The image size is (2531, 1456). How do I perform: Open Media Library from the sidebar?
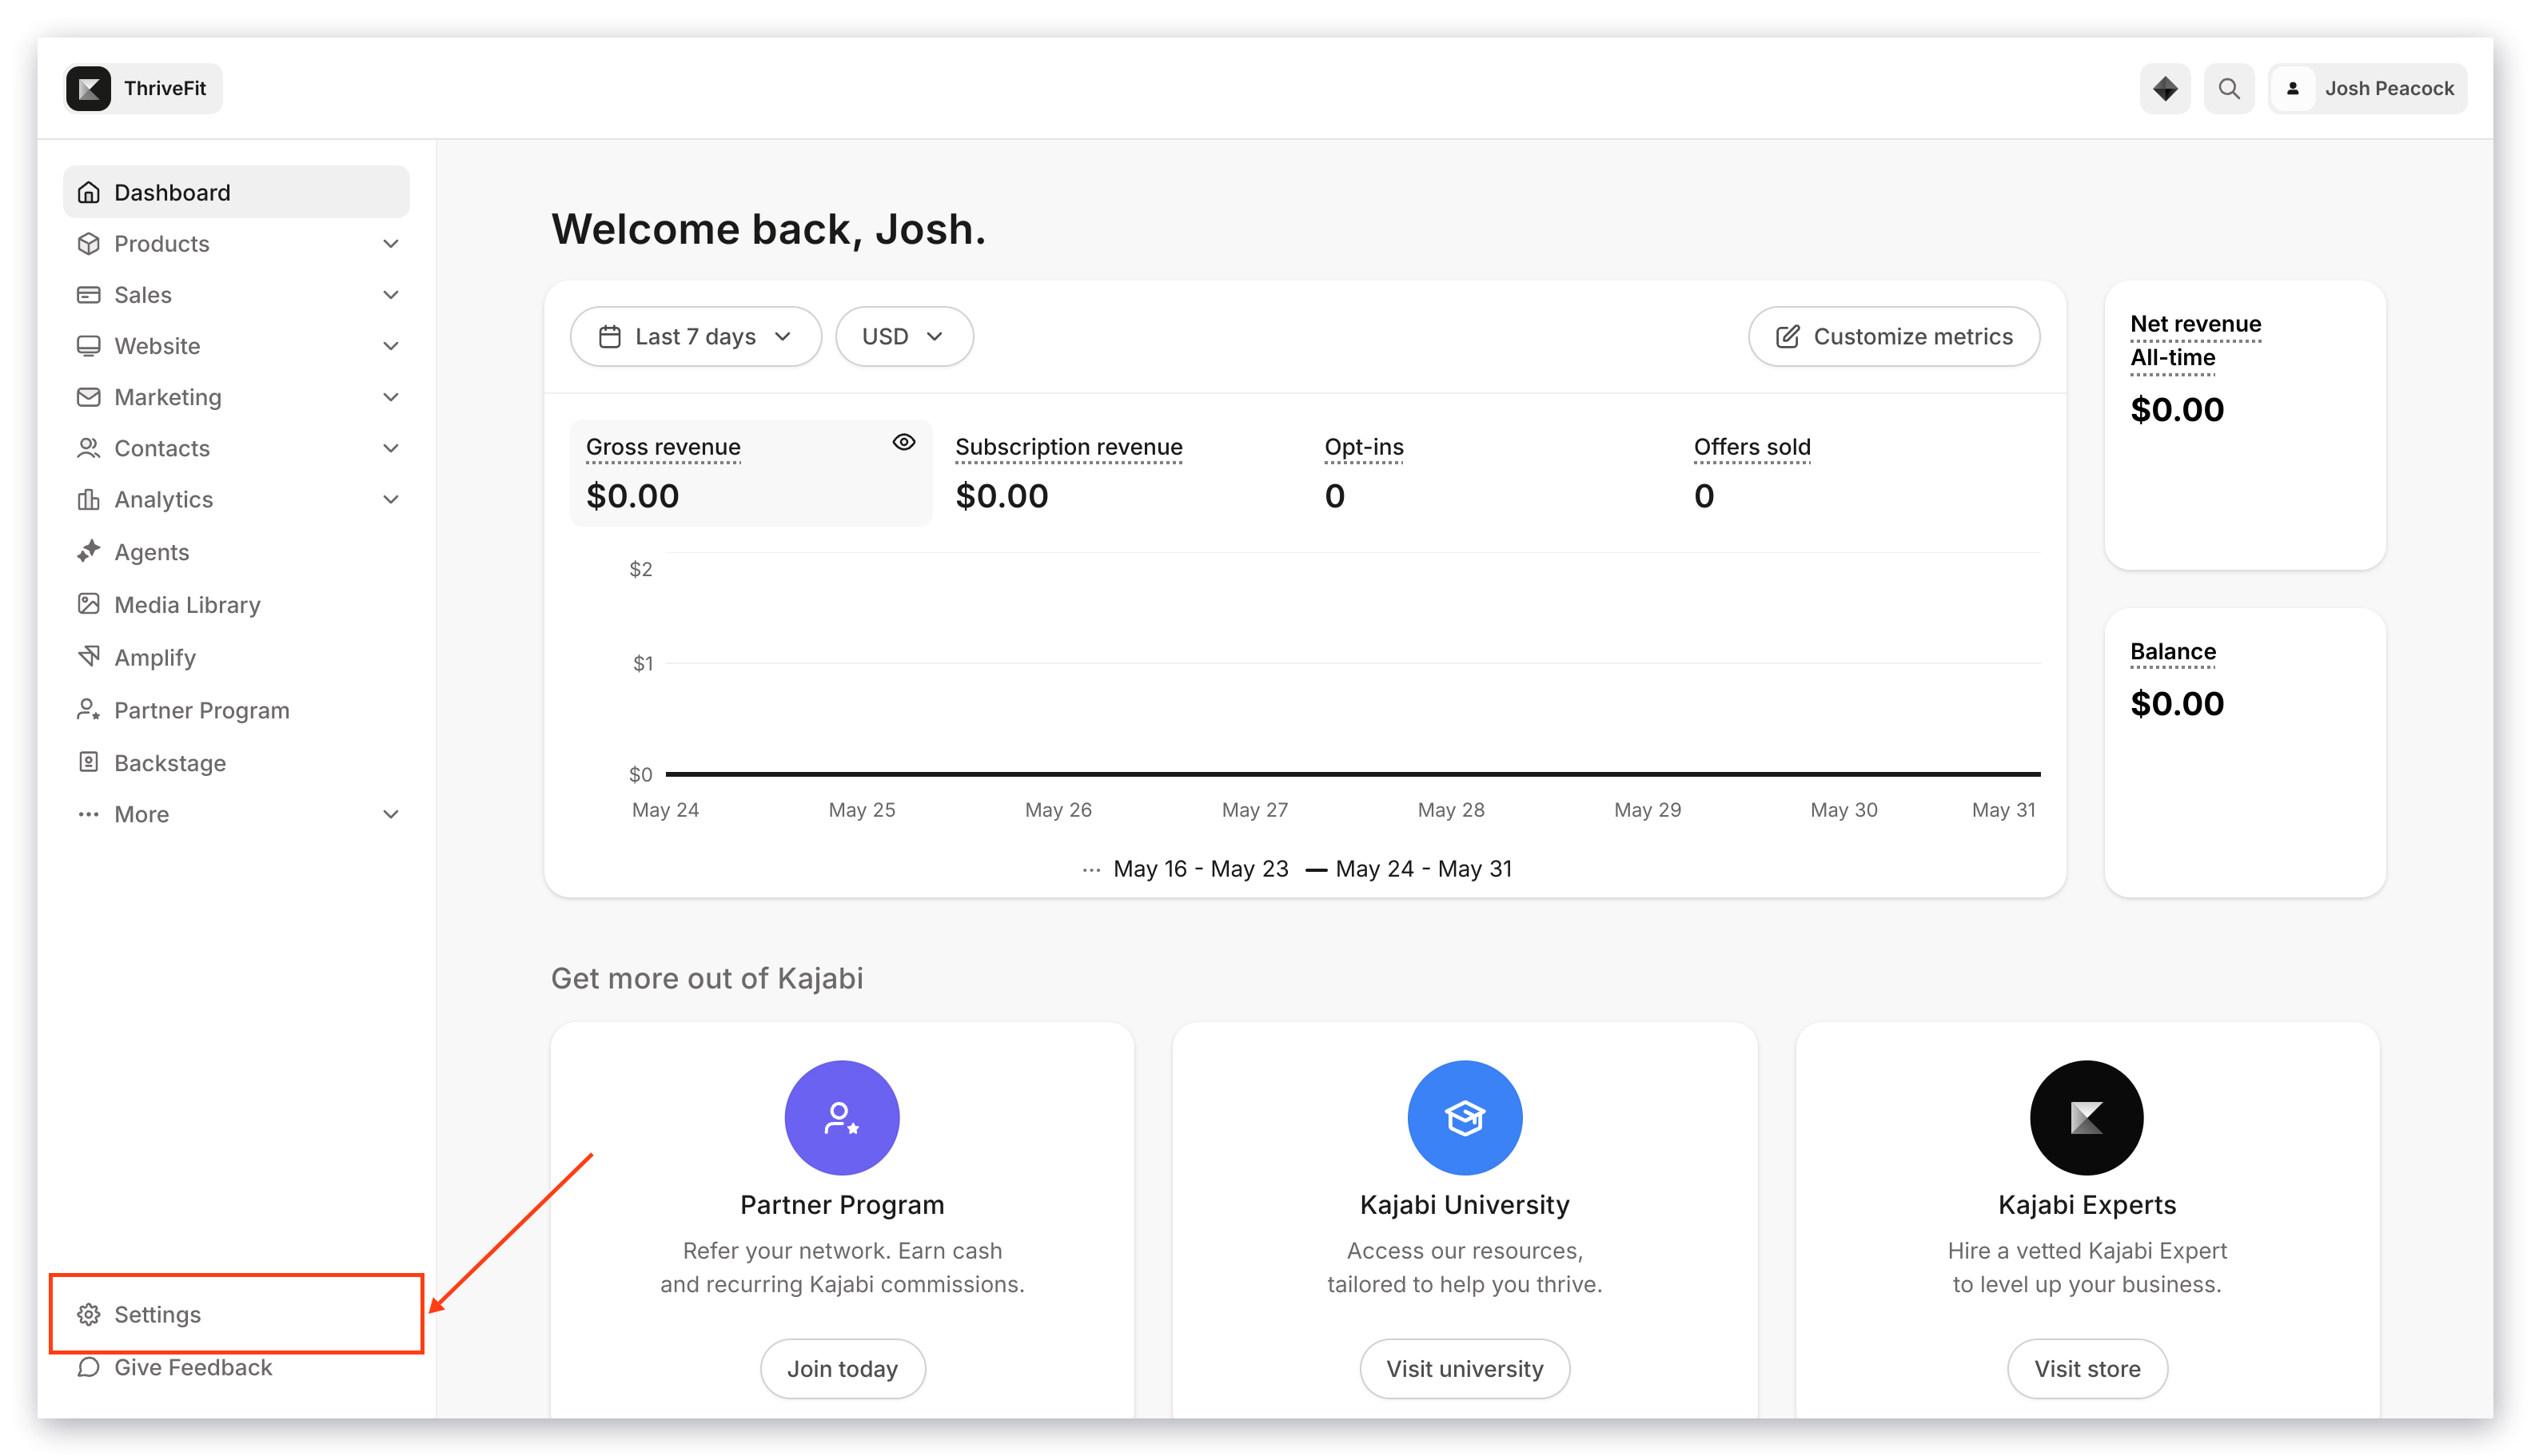coord(236,603)
